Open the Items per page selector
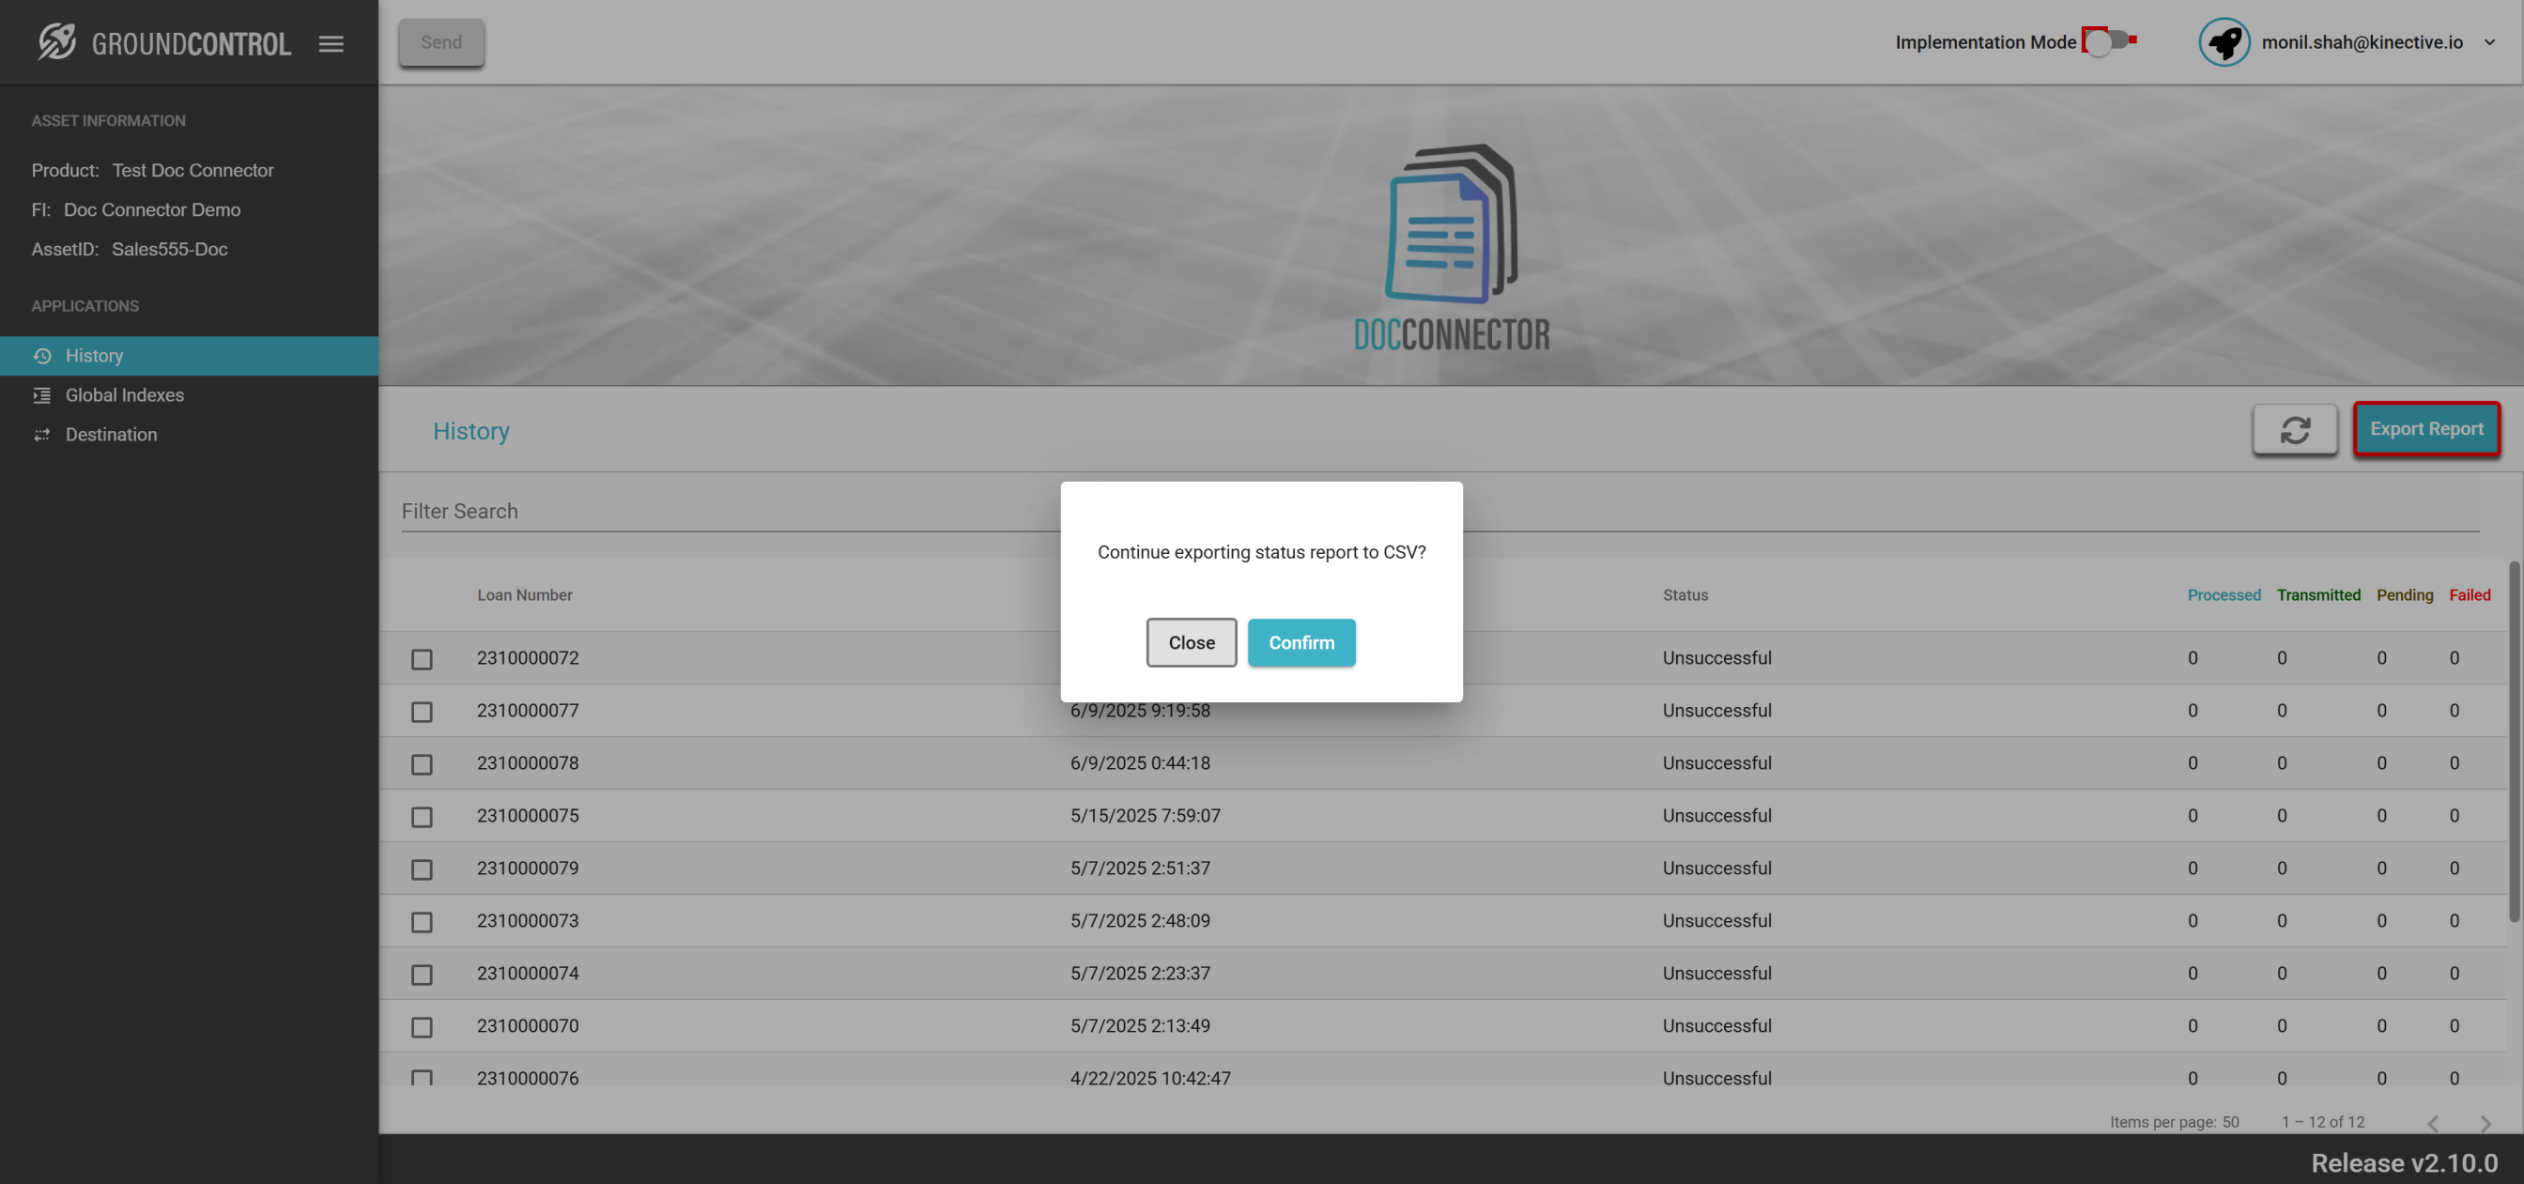2524x1184 pixels. click(2230, 1122)
